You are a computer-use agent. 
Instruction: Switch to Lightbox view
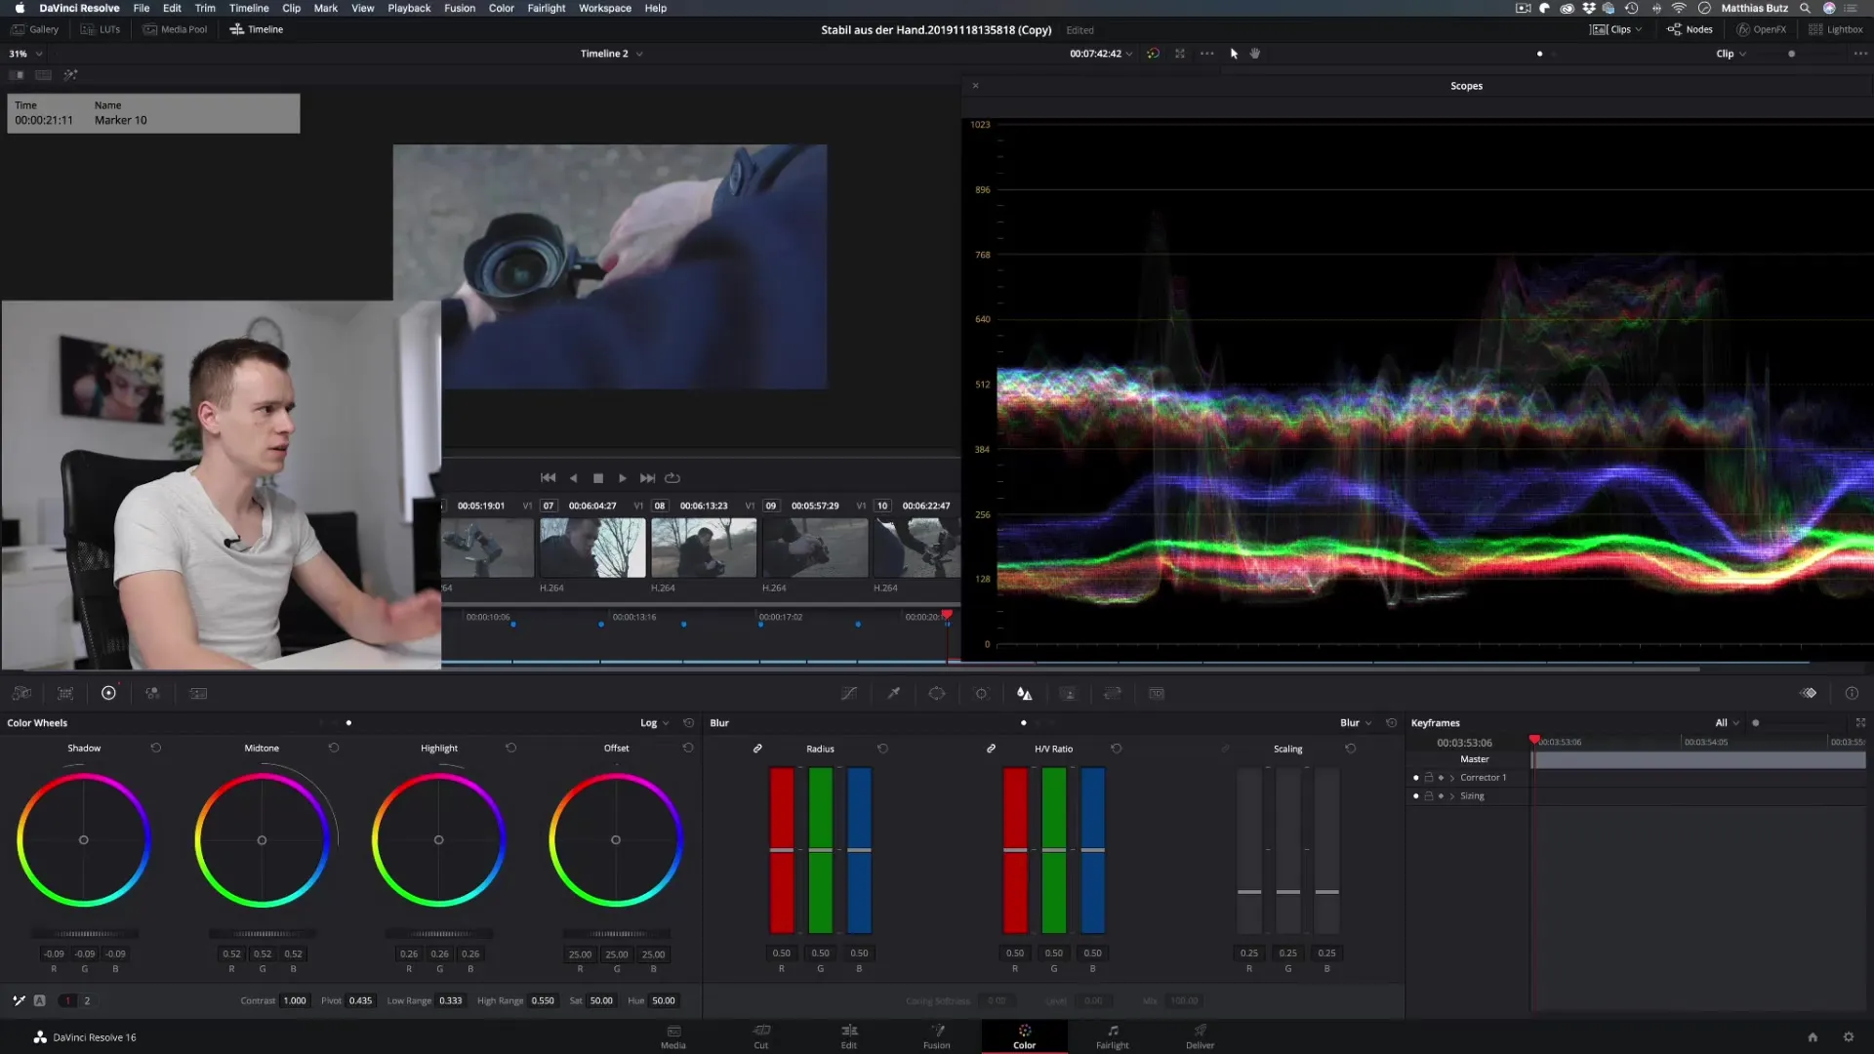[x=1836, y=29]
